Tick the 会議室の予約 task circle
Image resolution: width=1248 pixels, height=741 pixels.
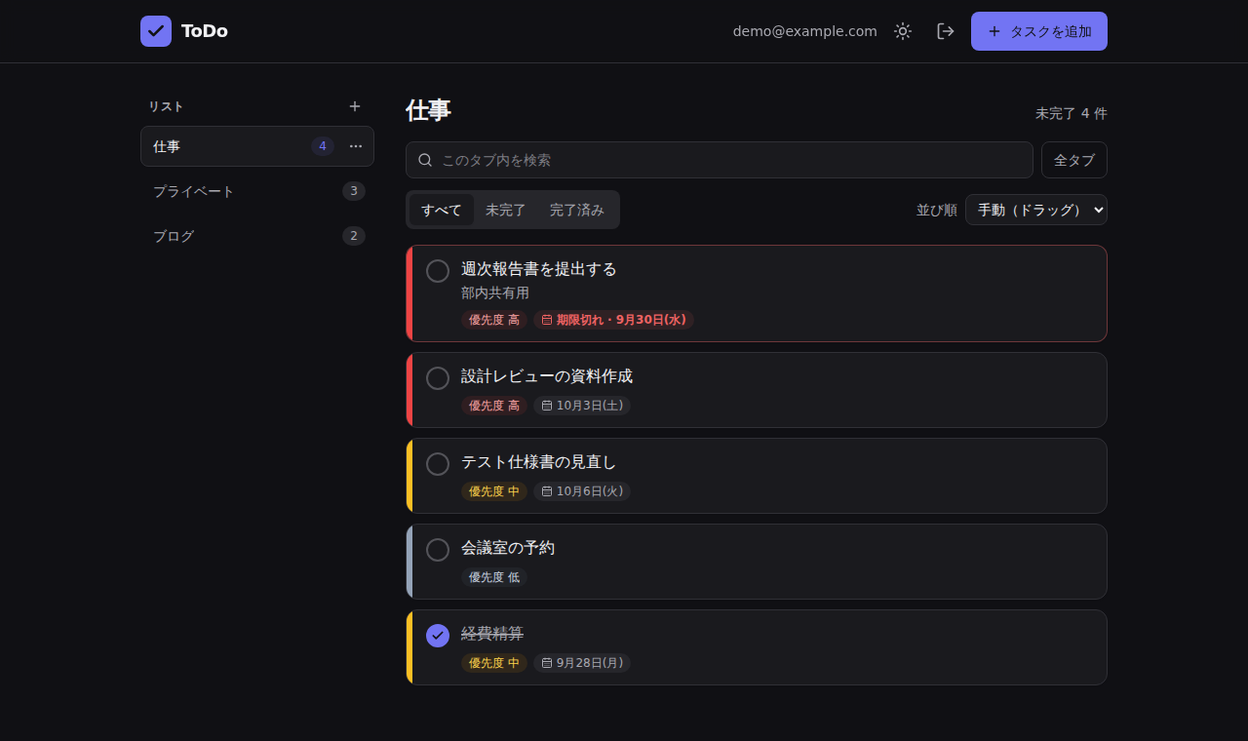tap(438, 550)
